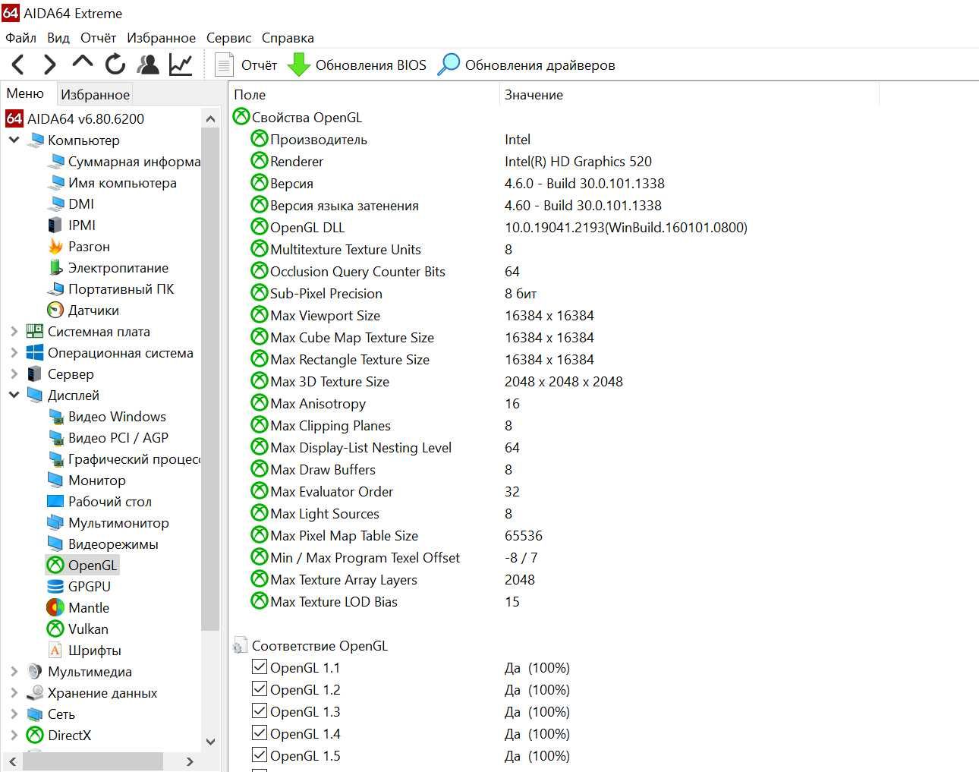Click the Отчёт report toolbar button

(x=246, y=65)
